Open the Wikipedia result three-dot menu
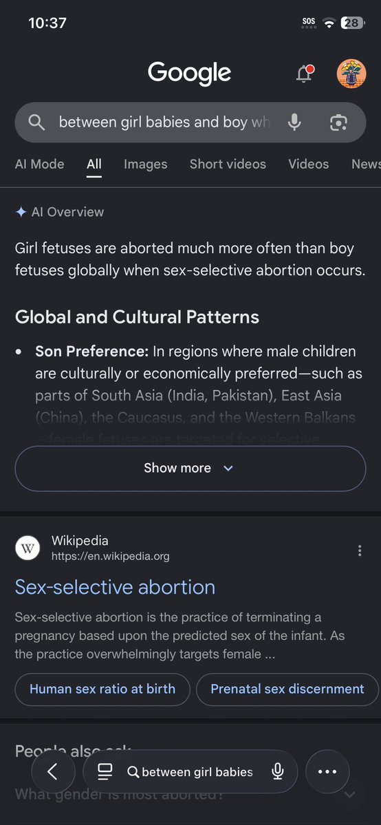 pos(360,550)
